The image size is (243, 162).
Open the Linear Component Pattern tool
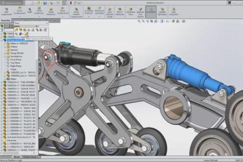(40, 9)
